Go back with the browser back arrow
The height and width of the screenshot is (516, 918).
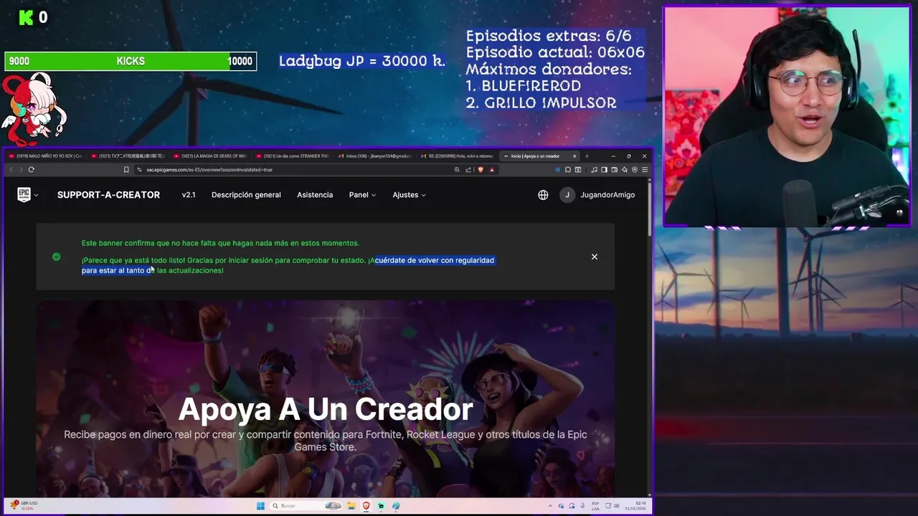pos(11,170)
